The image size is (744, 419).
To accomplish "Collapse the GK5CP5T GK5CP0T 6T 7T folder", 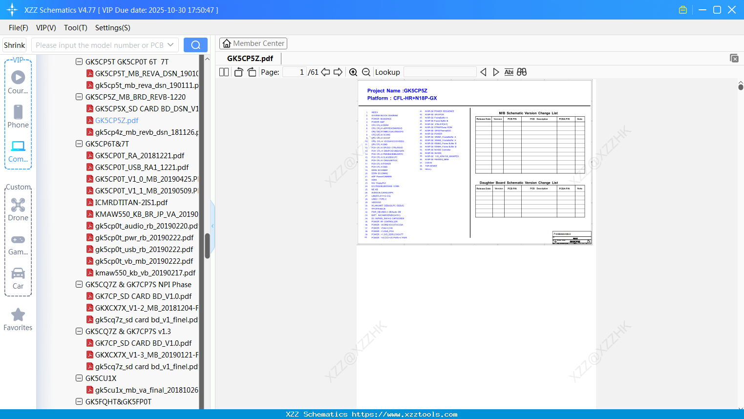I will click(x=79, y=62).
